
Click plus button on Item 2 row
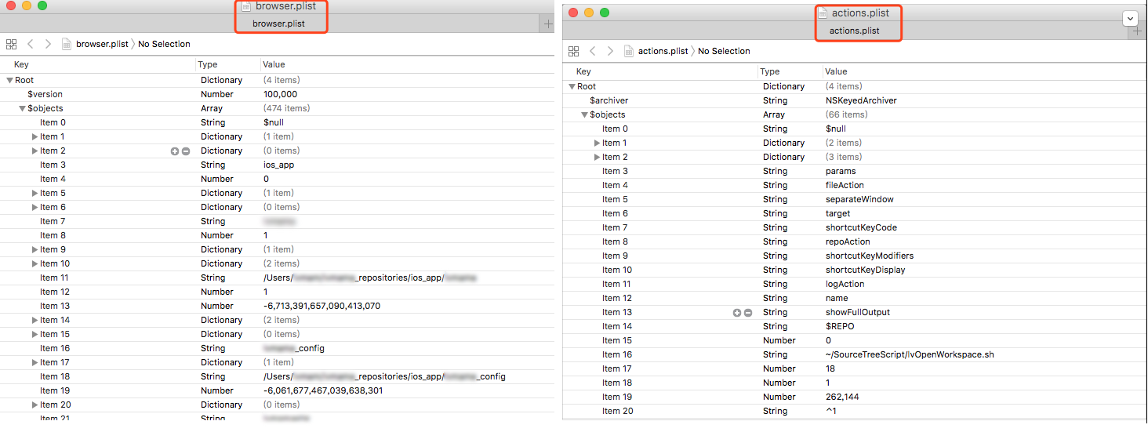click(x=175, y=151)
